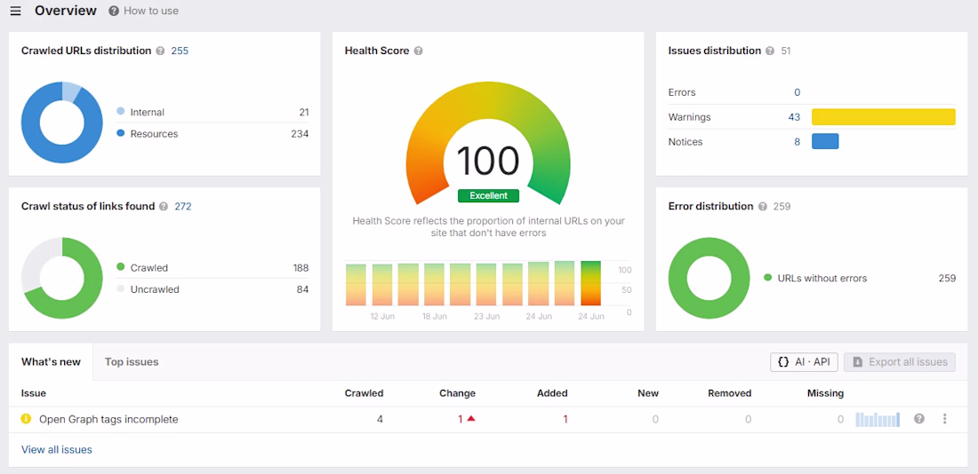The image size is (978, 474).
Task: Click help icon next to Issues distribution
Action: pyautogui.click(x=770, y=51)
